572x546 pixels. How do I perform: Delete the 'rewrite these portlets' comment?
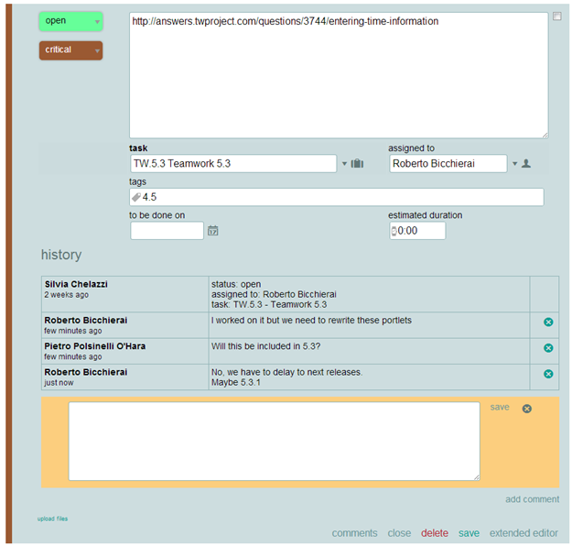point(548,322)
